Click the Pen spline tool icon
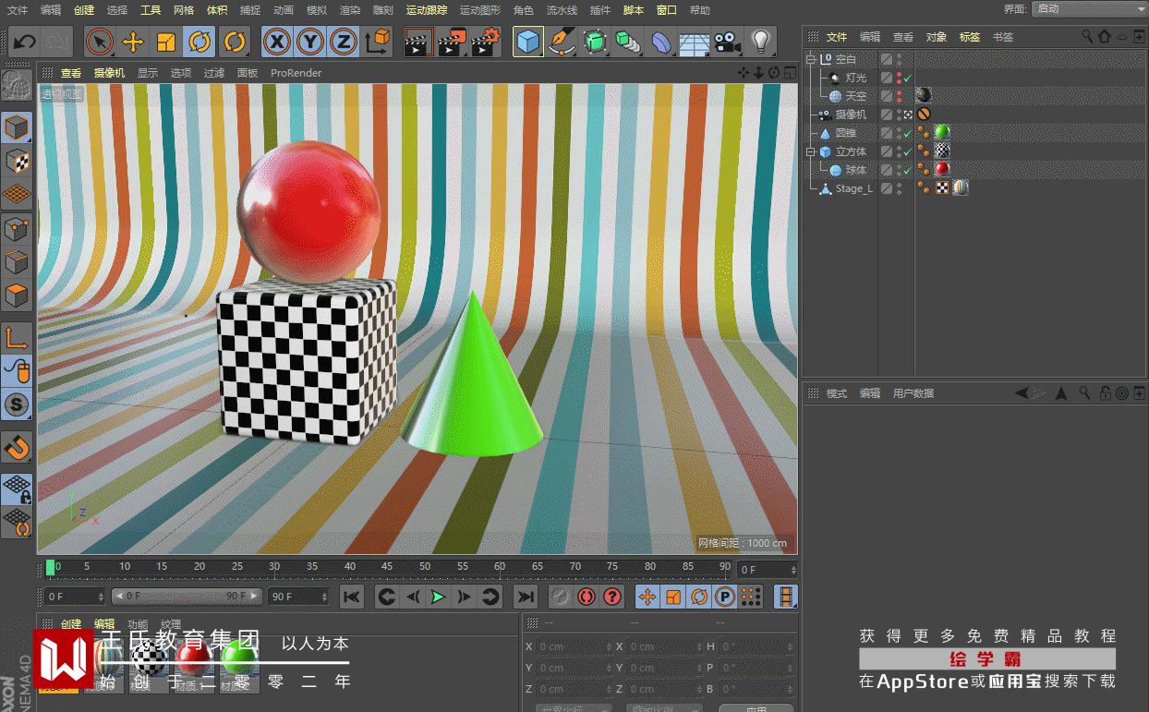 (560, 42)
